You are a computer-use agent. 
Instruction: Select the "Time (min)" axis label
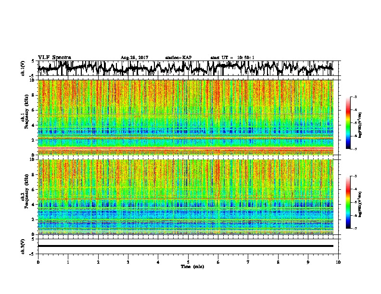pyautogui.click(x=192, y=267)
